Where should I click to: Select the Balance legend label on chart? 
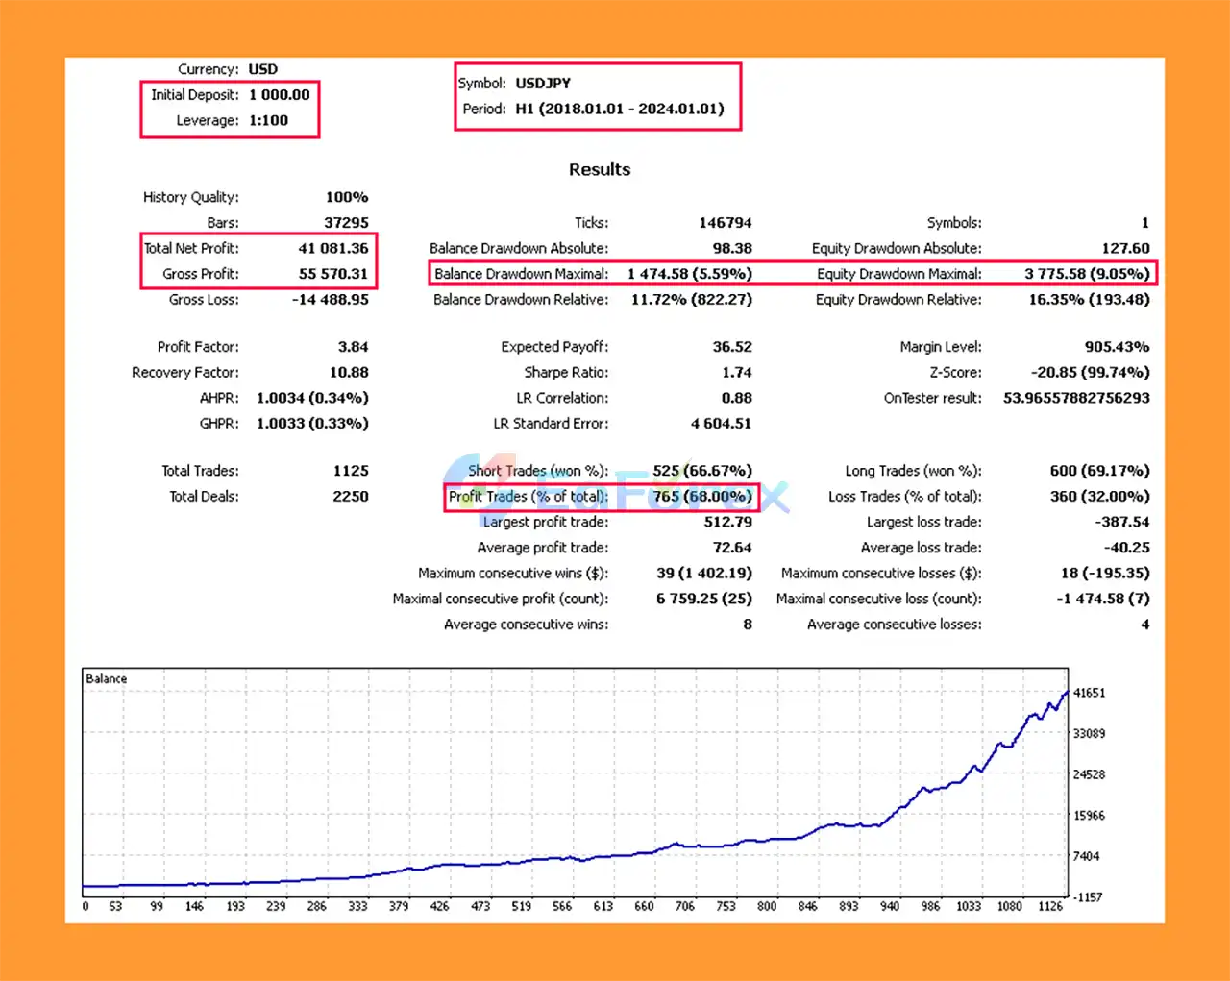tap(106, 678)
